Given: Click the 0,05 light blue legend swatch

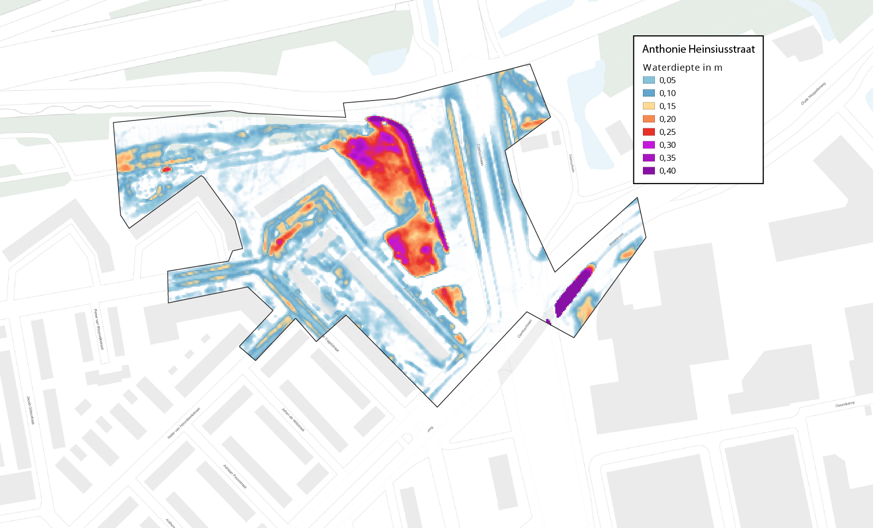Looking at the screenshot, I should [x=648, y=80].
